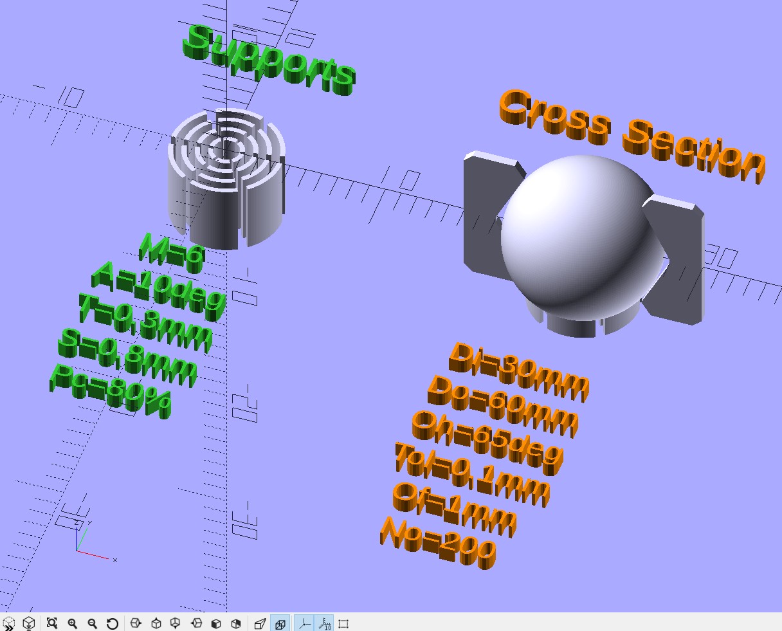782x631 pixels.
Task: Click the green 'T=0.3mm' label
Action: click(145, 323)
